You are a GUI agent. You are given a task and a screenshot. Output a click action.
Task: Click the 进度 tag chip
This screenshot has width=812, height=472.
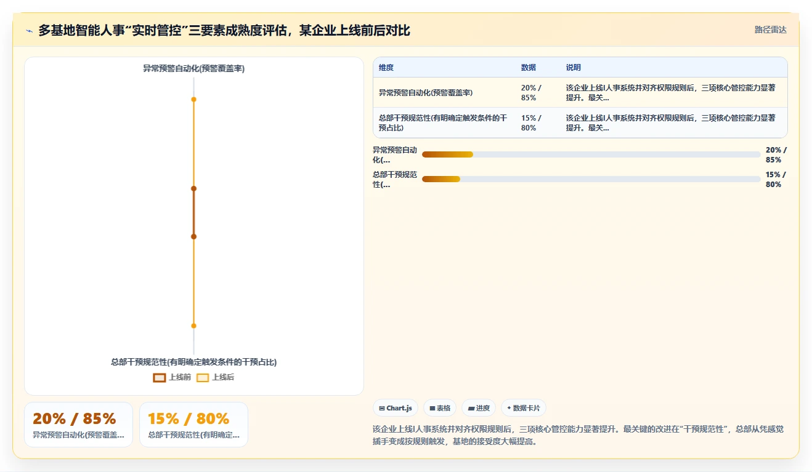click(x=479, y=408)
